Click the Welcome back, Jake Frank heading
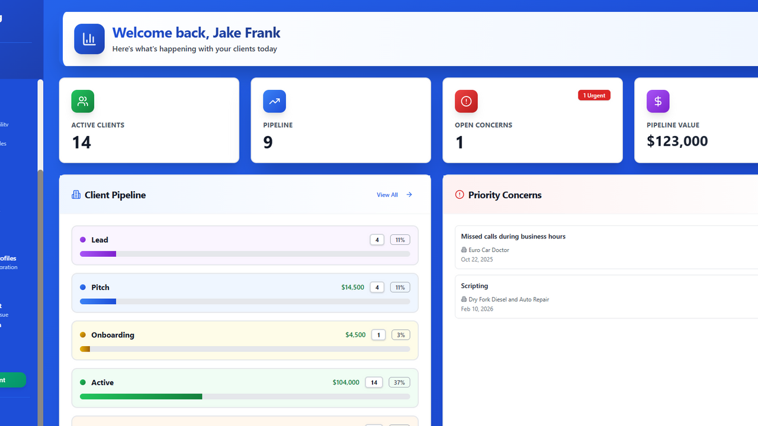 (x=197, y=33)
